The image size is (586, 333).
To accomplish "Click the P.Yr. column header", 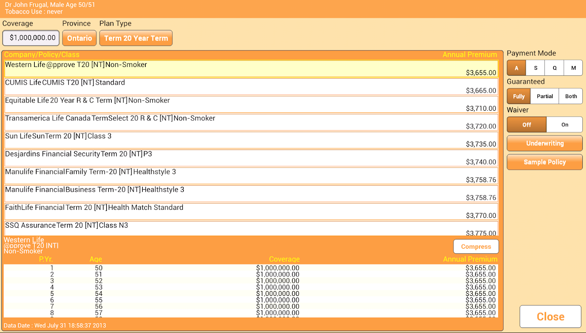I will point(46,259).
